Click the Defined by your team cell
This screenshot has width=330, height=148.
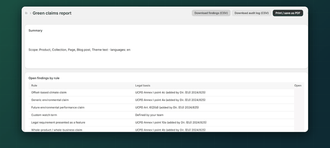pos(149,115)
